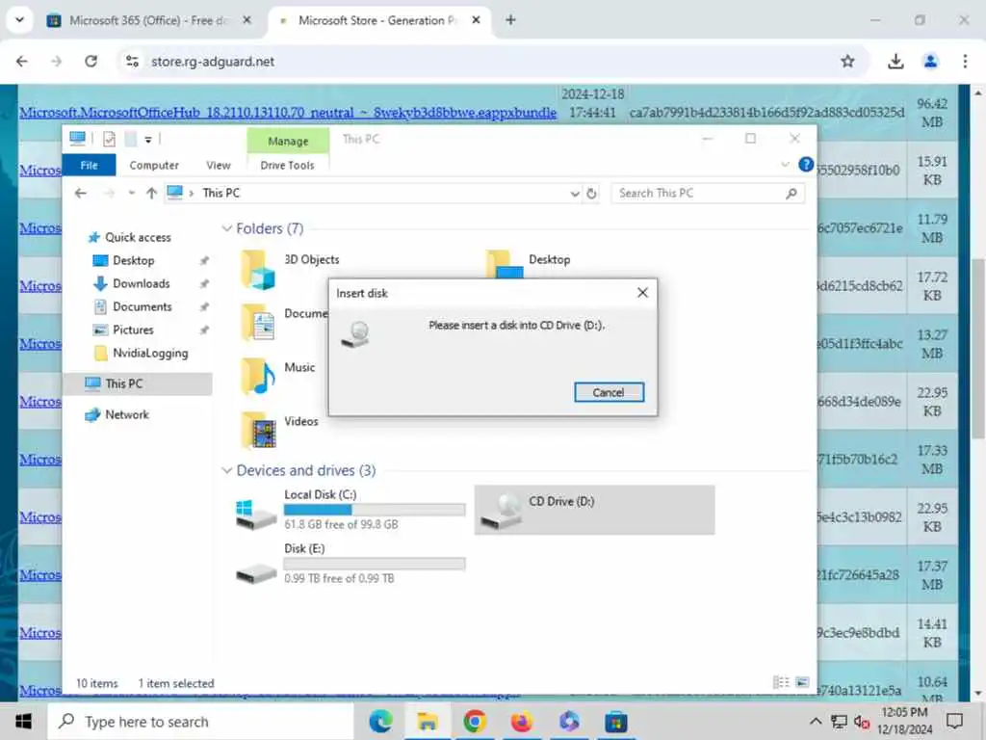Click Properties icon in quick access toolbar
986x740 pixels.
click(x=110, y=139)
